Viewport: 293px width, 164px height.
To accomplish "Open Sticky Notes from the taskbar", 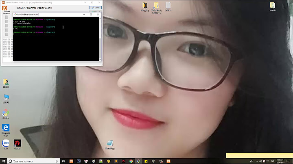I will pyautogui.click(x=146, y=161).
